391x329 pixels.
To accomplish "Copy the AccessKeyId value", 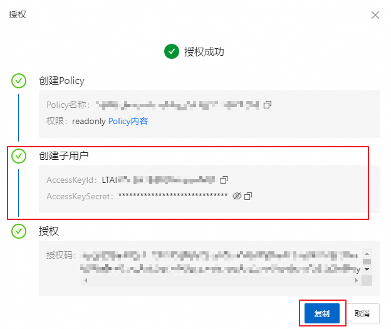I will click(224, 180).
